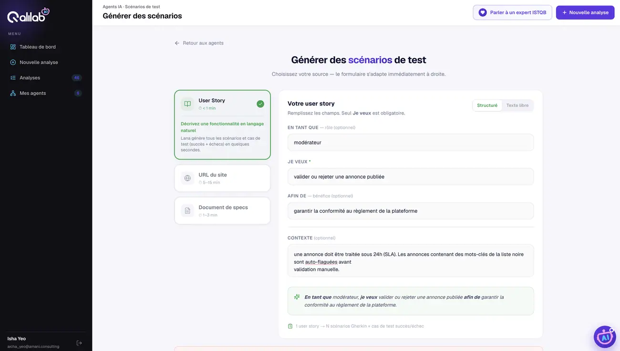Open Tableau de bord from sidebar
The width and height of the screenshot is (620, 351).
click(x=46, y=47)
